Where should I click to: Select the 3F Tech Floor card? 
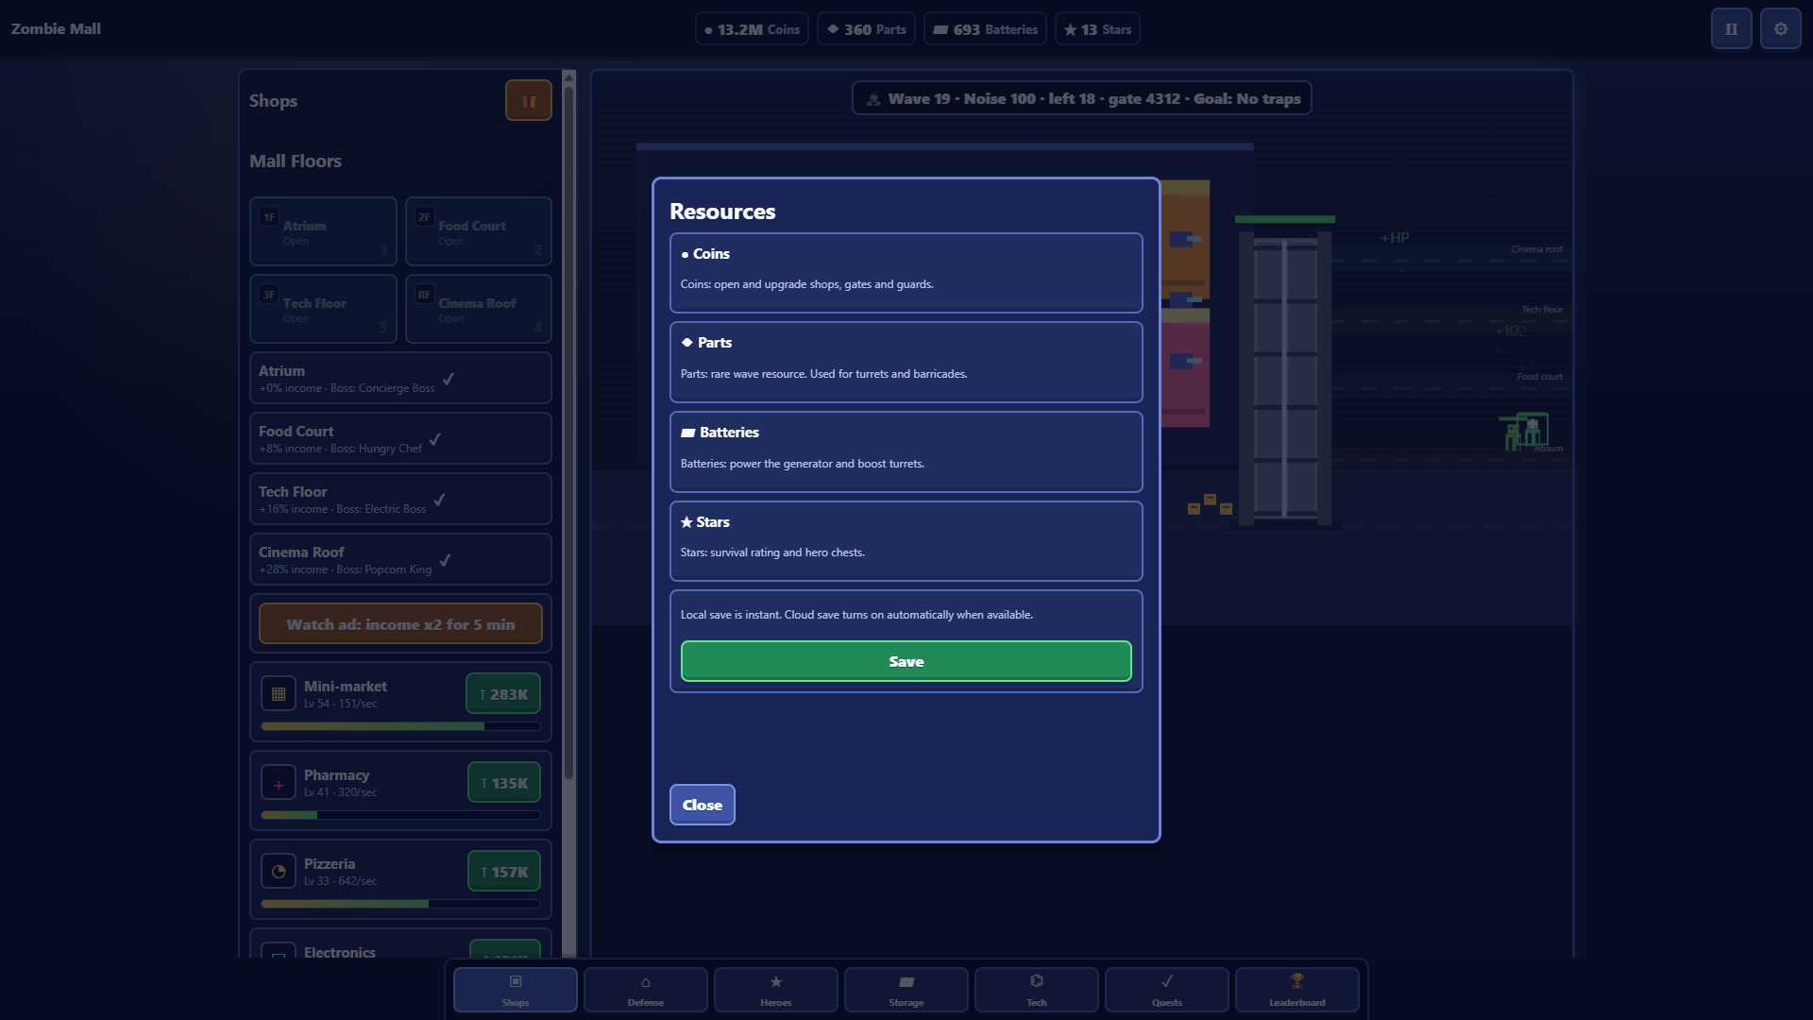(323, 309)
